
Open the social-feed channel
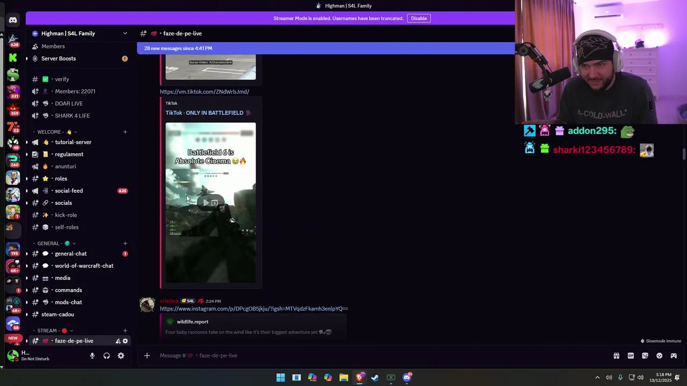[79, 191]
